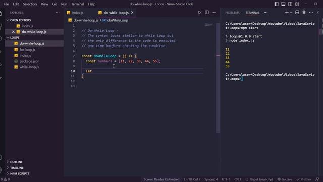Open the Run menu
The height and width of the screenshot is (182, 323).
point(64,4)
